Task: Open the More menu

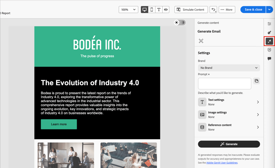Action: click(x=227, y=10)
